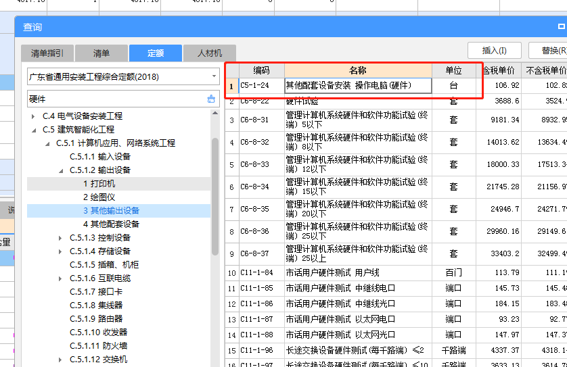Select tree item C.5.1.8 集线器

[96, 305]
